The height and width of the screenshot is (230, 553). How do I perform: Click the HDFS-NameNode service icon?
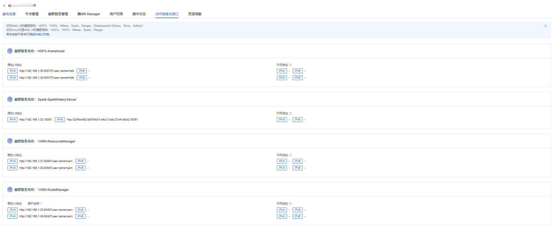(x=10, y=51)
